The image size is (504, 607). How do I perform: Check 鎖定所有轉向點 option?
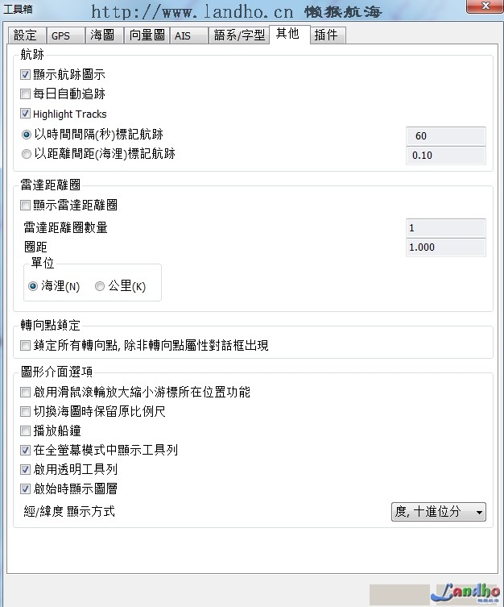26,346
